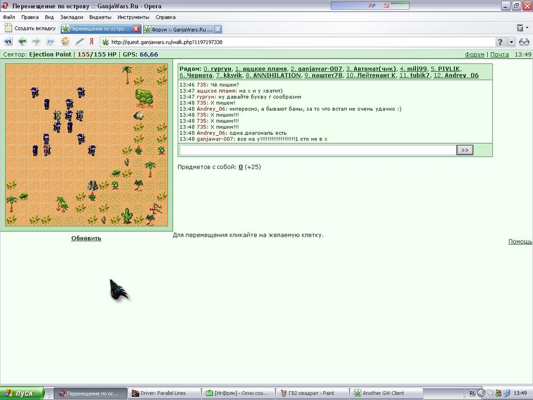Open the Вид menu
Viewport: 533px width, 400px height.
(x=49, y=17)
